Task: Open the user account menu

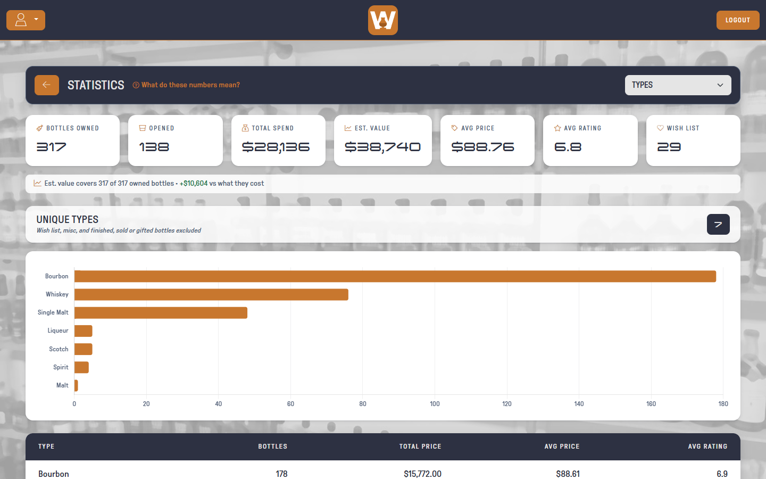Action: [26, 20]
